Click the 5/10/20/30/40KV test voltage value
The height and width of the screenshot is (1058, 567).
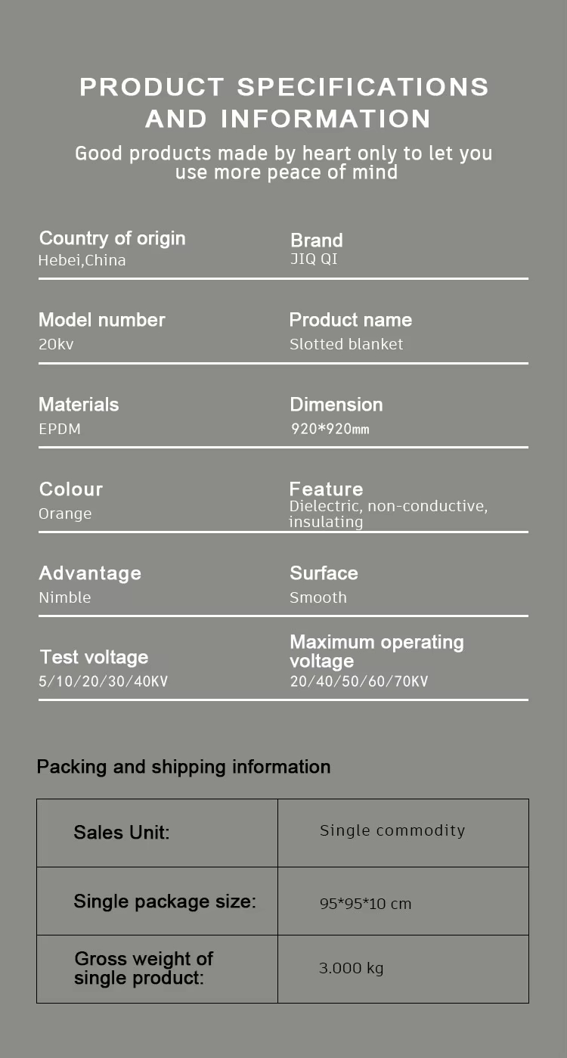[103, 681]
